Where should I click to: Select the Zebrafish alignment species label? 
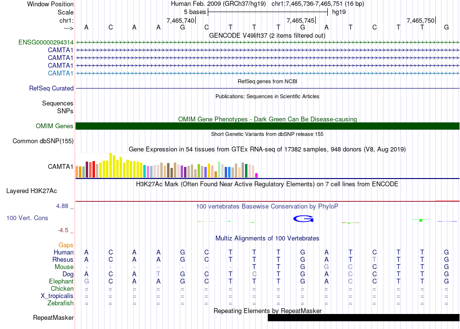tap(61, 303)
